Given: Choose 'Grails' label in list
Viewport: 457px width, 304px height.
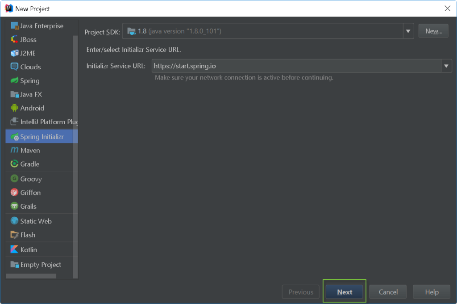Looking at the screenshot, I should (28, 206).
